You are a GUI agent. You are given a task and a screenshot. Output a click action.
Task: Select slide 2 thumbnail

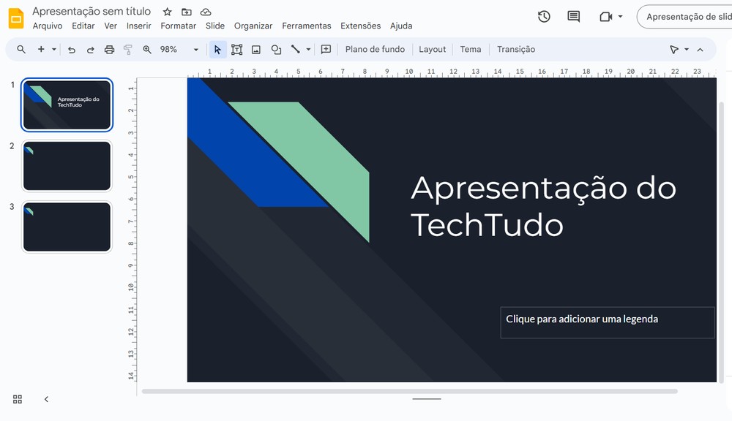click(x=67, y=166)
